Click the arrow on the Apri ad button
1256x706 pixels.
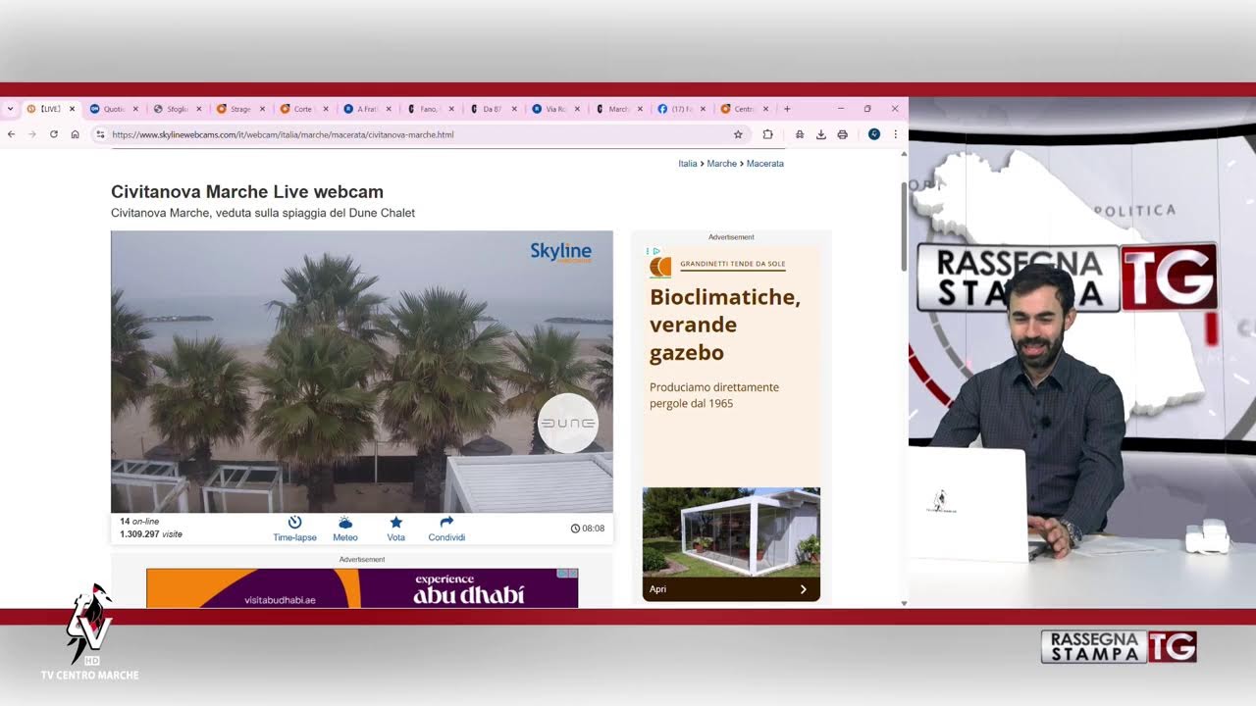coord(803,589)
